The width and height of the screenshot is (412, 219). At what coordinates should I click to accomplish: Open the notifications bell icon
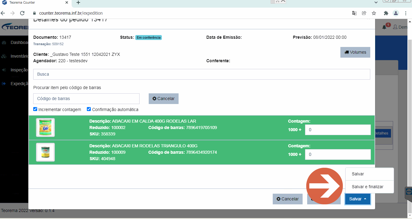[385, 27]
